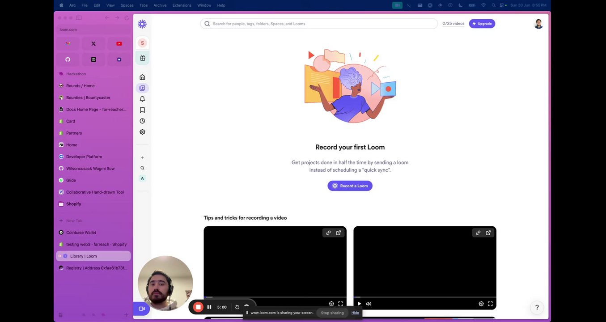
Task: Open the user profile avatar menu
Action: click(x=538, y=24)
